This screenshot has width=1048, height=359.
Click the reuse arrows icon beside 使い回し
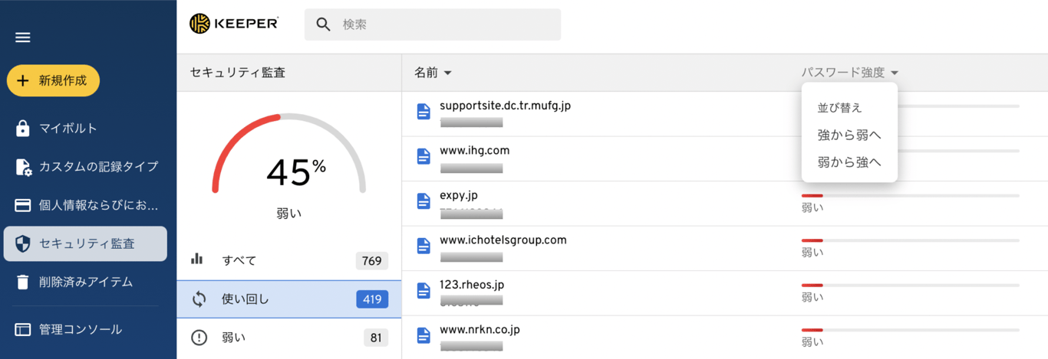click(199, 299)
